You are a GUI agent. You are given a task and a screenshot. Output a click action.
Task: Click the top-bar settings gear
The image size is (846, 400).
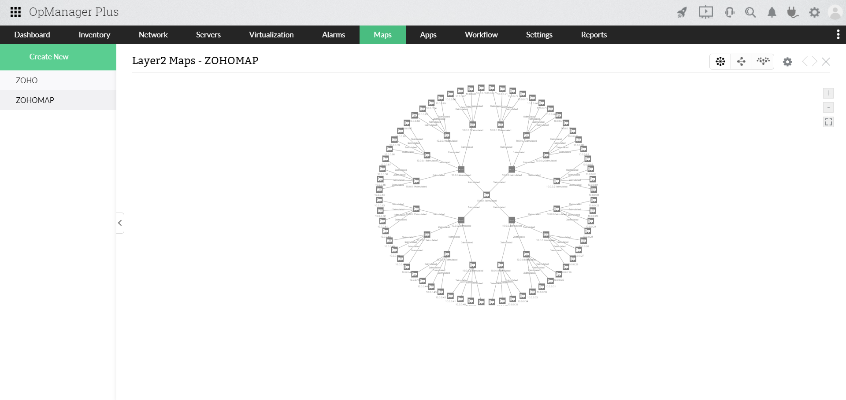coord(814,12)
